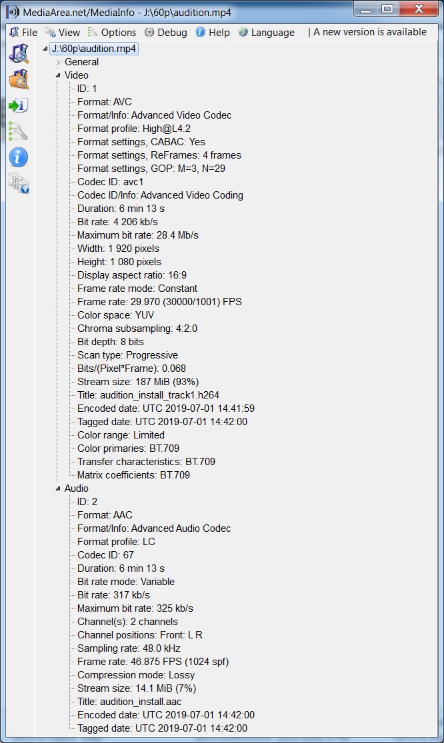The height and width of the screenshot is (743, 444).
Task: Select the General tree node
Action: click(x=81, y=62)
